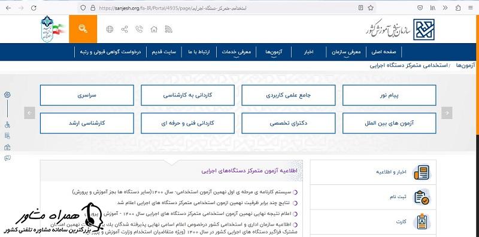This screenshot has width=479, height=237.
Task: Click the browser forward arrow
Action: click(21, 8)
